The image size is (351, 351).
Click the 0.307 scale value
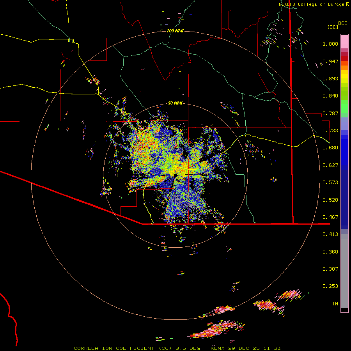pyautogui.click(x=330, y=269)
